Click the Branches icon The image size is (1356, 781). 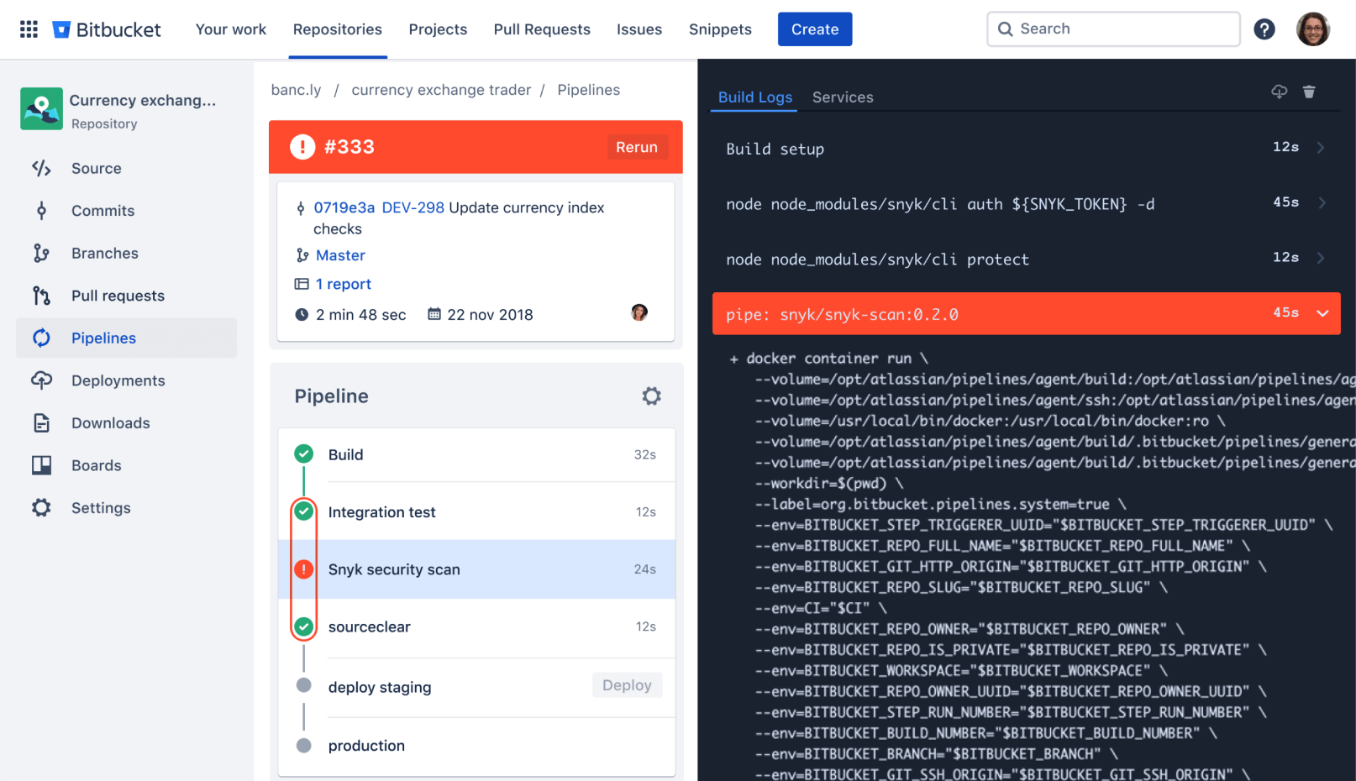[42, 253]
